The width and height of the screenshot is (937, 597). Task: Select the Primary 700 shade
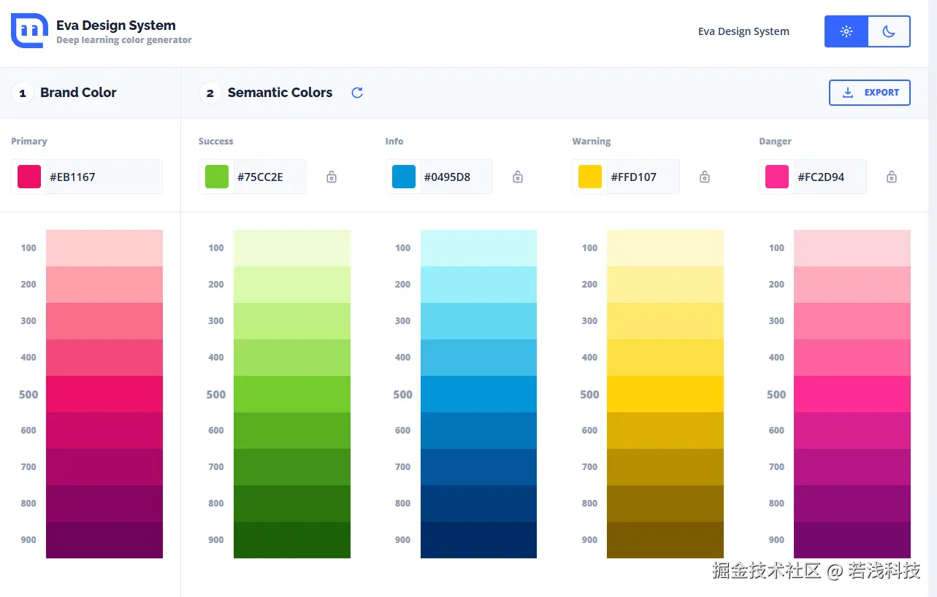pos(104,467)
